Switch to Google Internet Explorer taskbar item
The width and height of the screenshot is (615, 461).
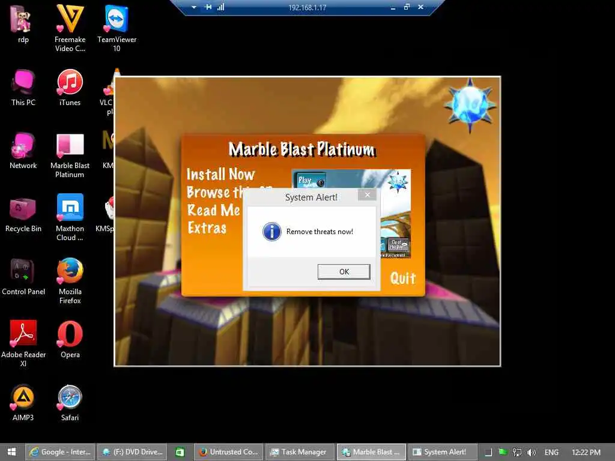(61, 452)
